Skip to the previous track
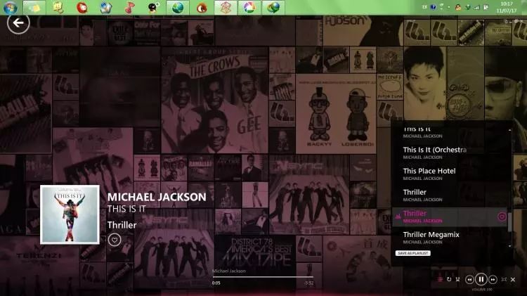This screenshot has width=527, height=296. click(469, 280)
